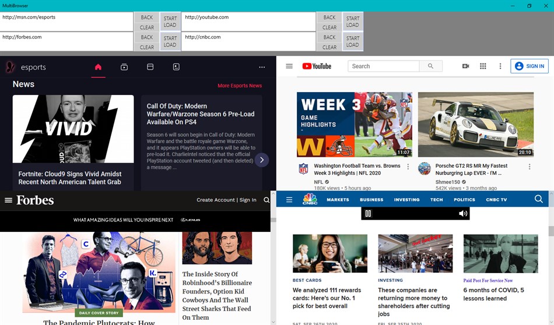Open CNBC 111 rewards cards article

(x=327, y=298)
